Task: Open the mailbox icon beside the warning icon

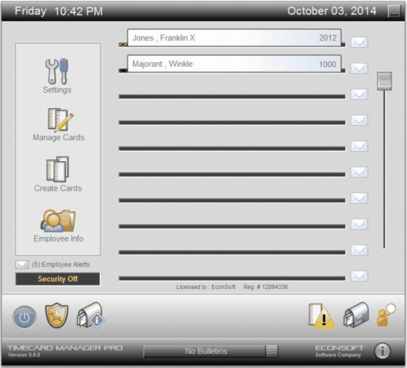Action: click(356, 315)
